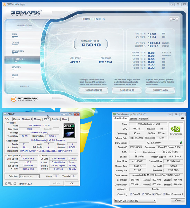Click the SAVE RESULTS button

(x=127, y=91)
